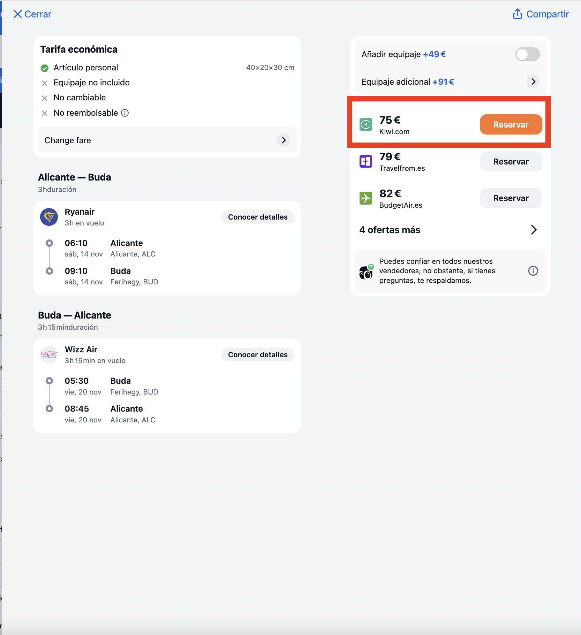Reserve the 75 € Kiwi.com offer
Image resolution: width=581 pixels, height=635 pixels.
pos(511,124)
